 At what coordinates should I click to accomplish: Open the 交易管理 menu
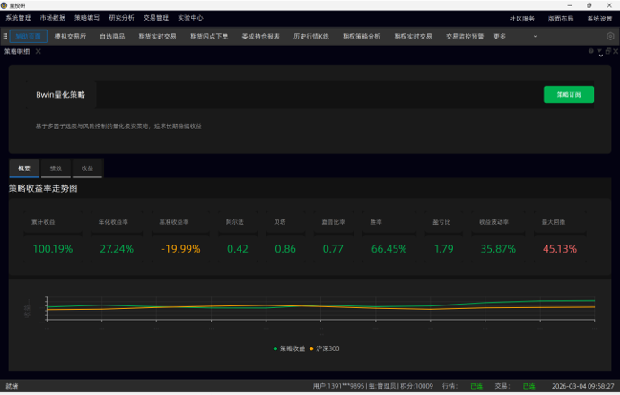pos(156,18)
